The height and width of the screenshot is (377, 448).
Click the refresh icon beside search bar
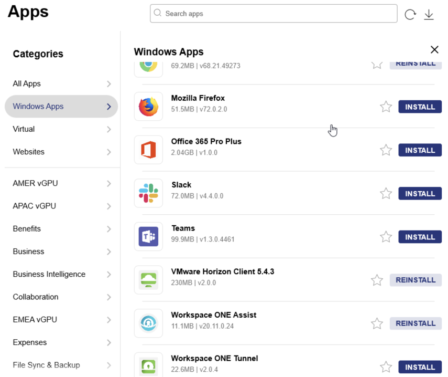point(410,15)
